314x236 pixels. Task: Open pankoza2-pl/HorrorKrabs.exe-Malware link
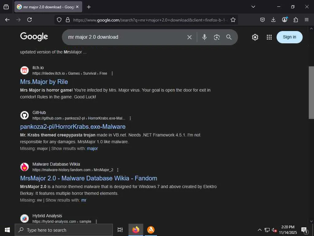(73, 127)
